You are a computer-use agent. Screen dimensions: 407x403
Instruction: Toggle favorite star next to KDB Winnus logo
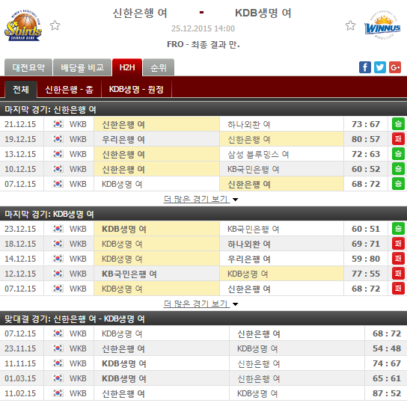pos(350,25)
